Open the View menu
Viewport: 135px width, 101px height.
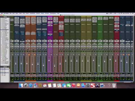tap(17, 13)
